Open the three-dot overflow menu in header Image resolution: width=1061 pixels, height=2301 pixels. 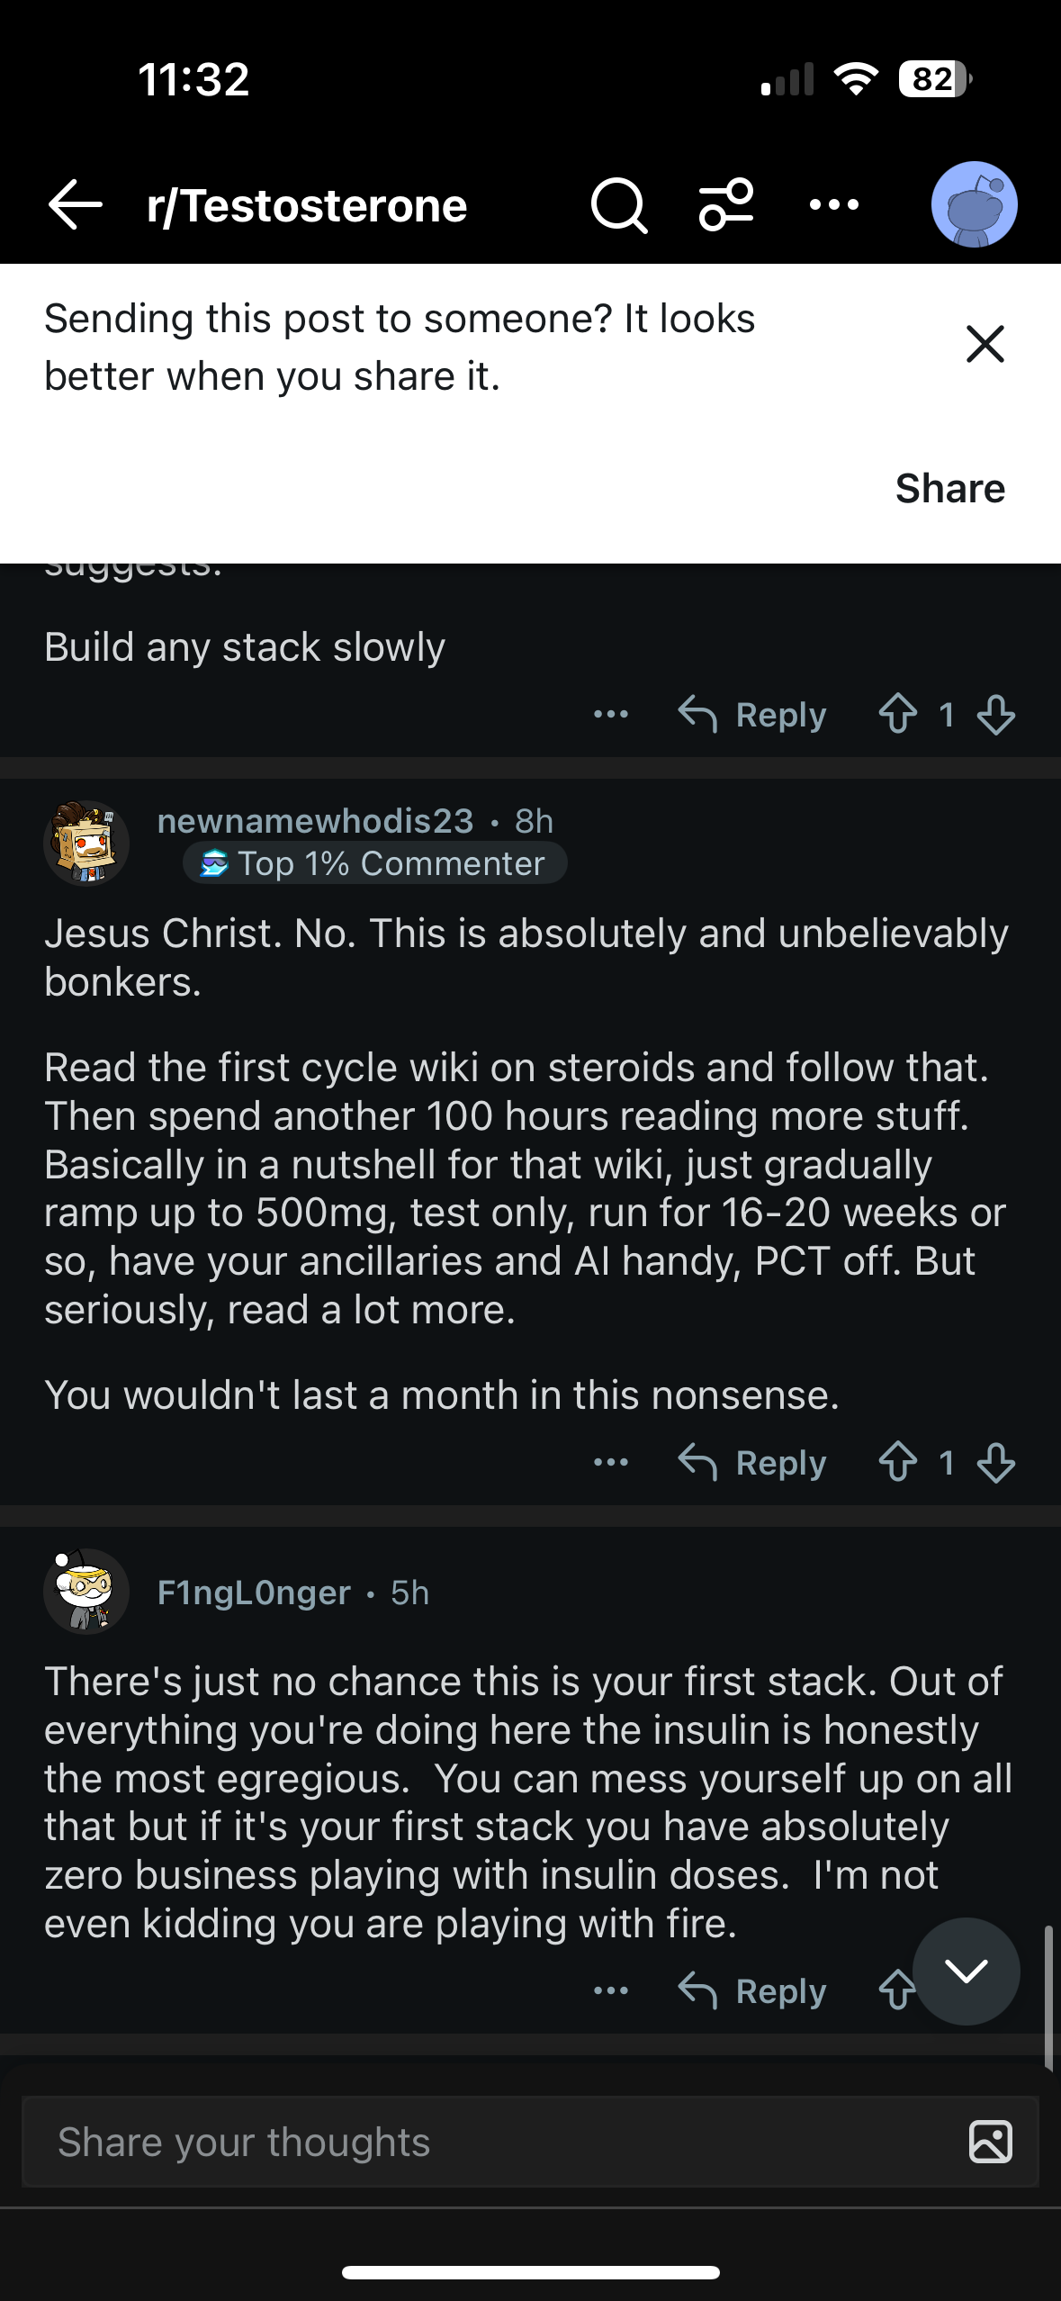(834, 205)
